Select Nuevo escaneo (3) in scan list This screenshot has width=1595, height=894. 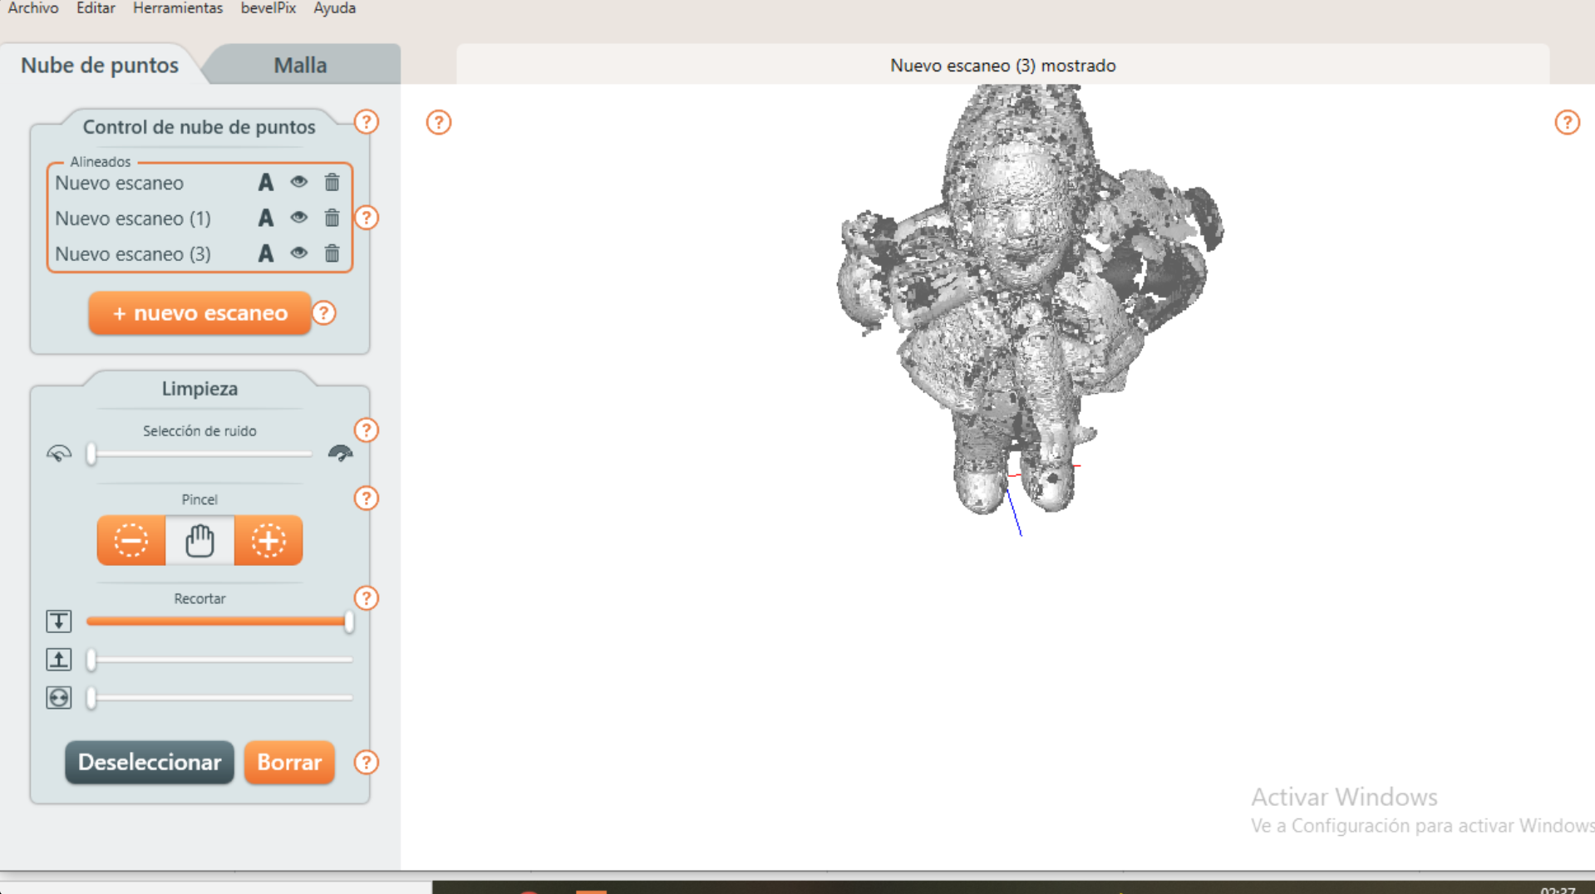click(x=133, y=254)
